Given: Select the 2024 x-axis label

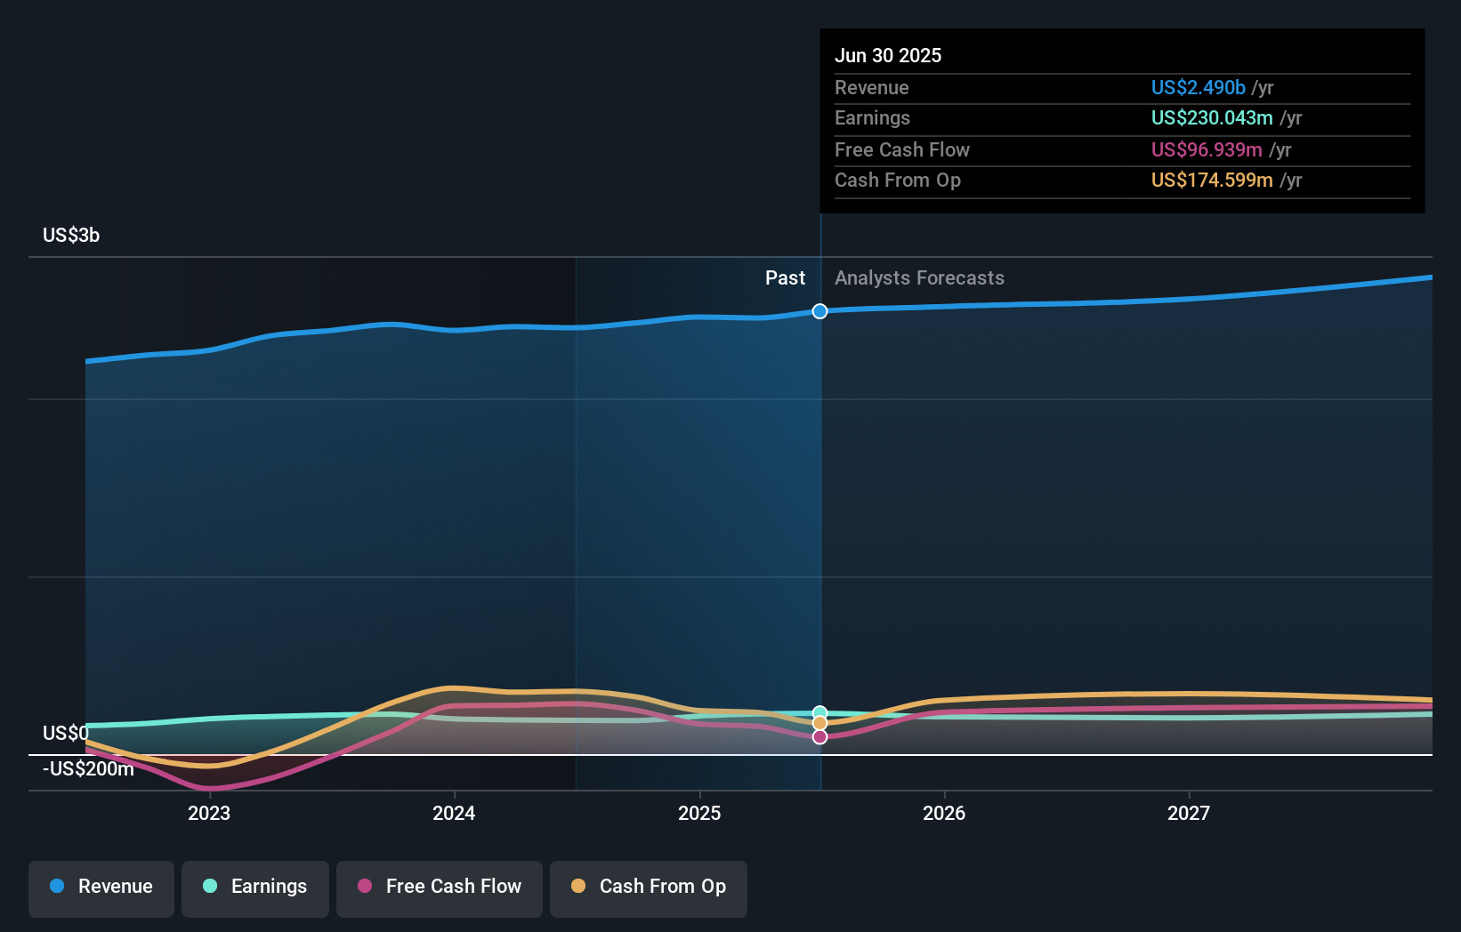Looking at the screenshot, I should (x=454, y=814).
